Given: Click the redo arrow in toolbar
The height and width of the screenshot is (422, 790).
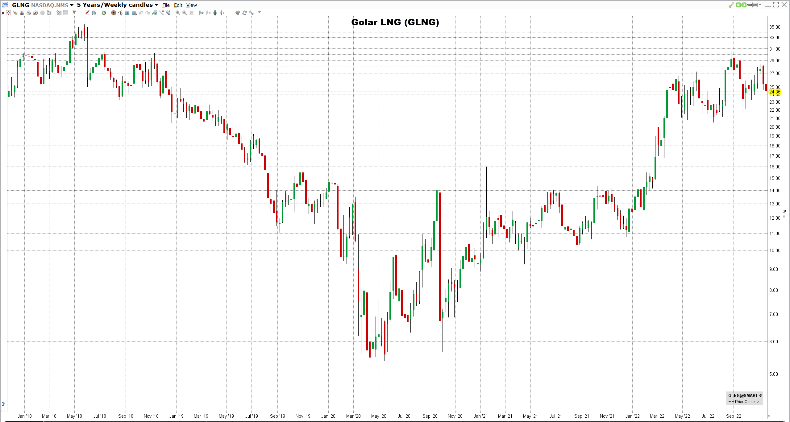Looking at the screenshot, I should (x=148, y=13).
